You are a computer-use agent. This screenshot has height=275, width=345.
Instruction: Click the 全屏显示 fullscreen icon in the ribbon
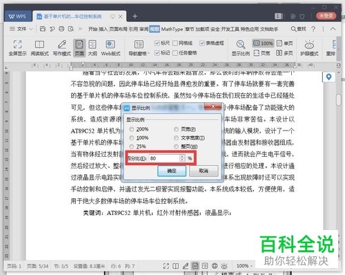[x=17, y=48]
